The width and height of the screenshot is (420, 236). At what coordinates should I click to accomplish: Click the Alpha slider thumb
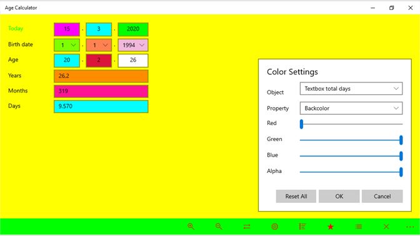pyautogui.click(x=401, y=172)
